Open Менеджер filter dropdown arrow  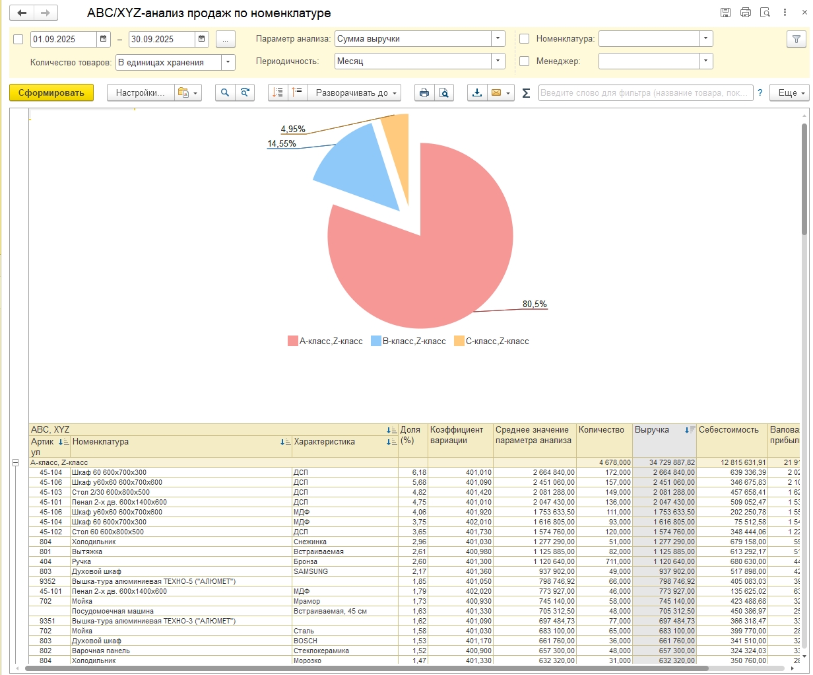706,61
